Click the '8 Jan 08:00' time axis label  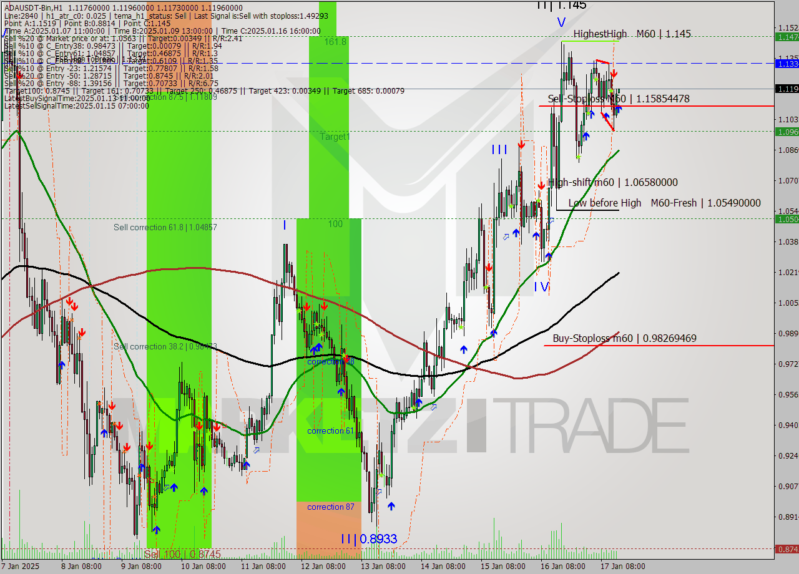81,567
